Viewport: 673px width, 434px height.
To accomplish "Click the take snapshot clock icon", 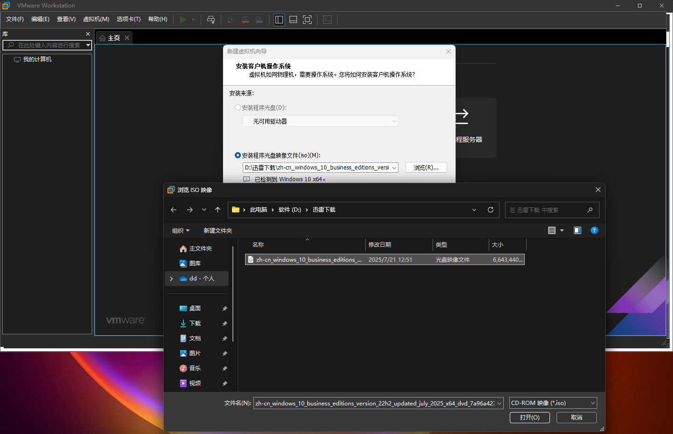I will pos(231,20).
